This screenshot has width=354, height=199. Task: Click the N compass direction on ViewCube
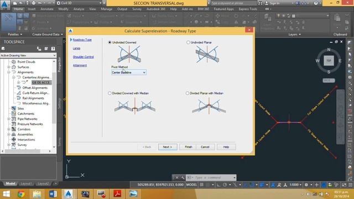pos(329,50)
